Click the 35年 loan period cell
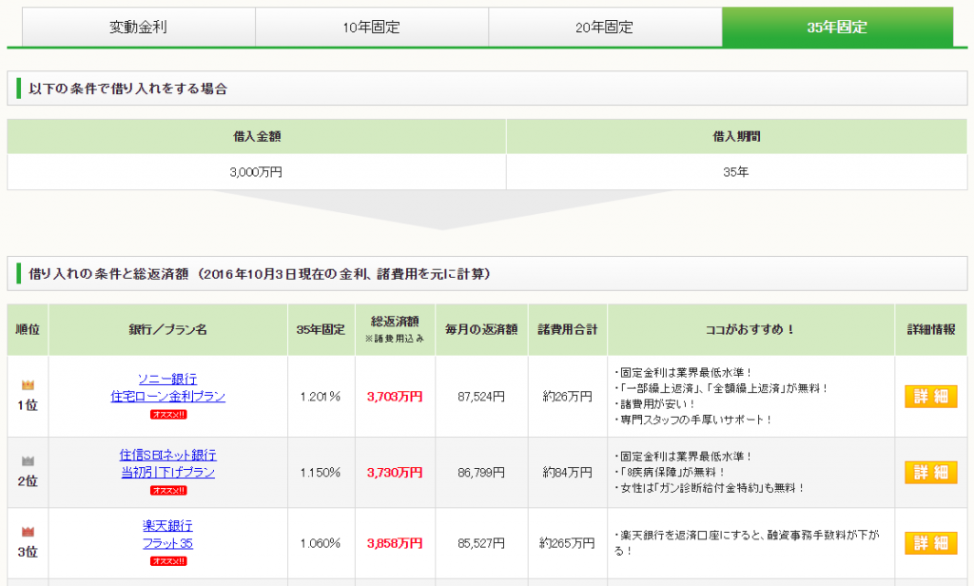 [736, 172]
